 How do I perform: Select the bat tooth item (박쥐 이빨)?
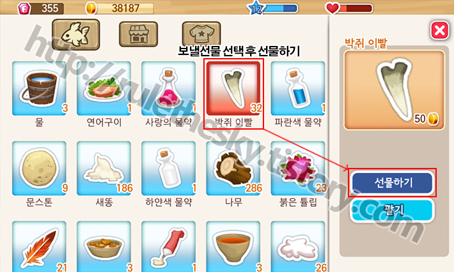pos(233,89)
